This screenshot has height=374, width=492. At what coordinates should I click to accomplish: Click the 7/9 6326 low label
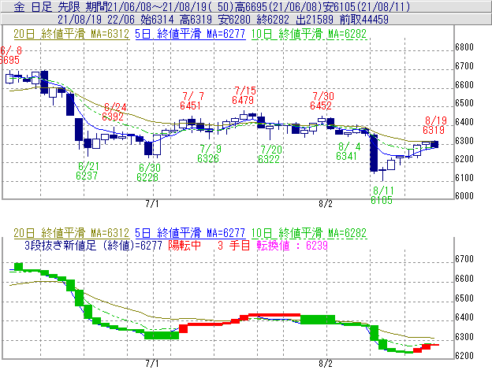tap(209, 154)
